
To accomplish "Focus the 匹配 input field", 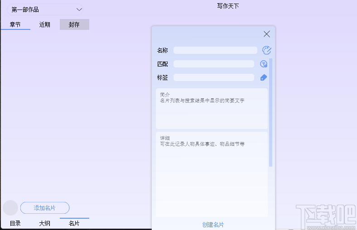I will (x=214, y=64).
